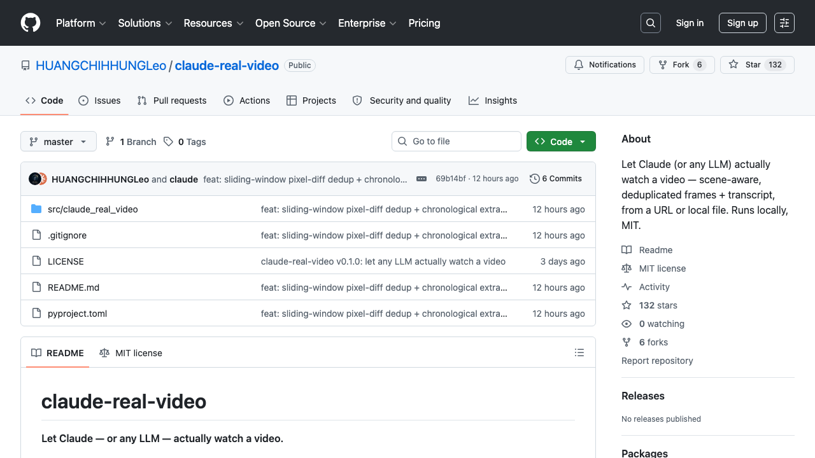View the 1 Branch link
This screenshot has width=815, height=458.
[131, 142]
